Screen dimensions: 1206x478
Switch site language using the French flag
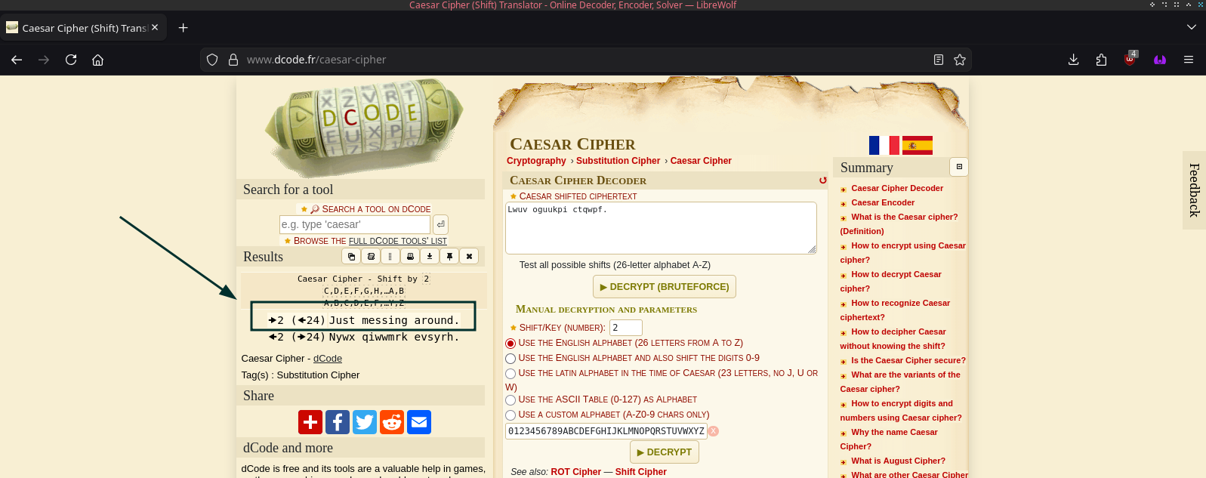pos(884,145)
